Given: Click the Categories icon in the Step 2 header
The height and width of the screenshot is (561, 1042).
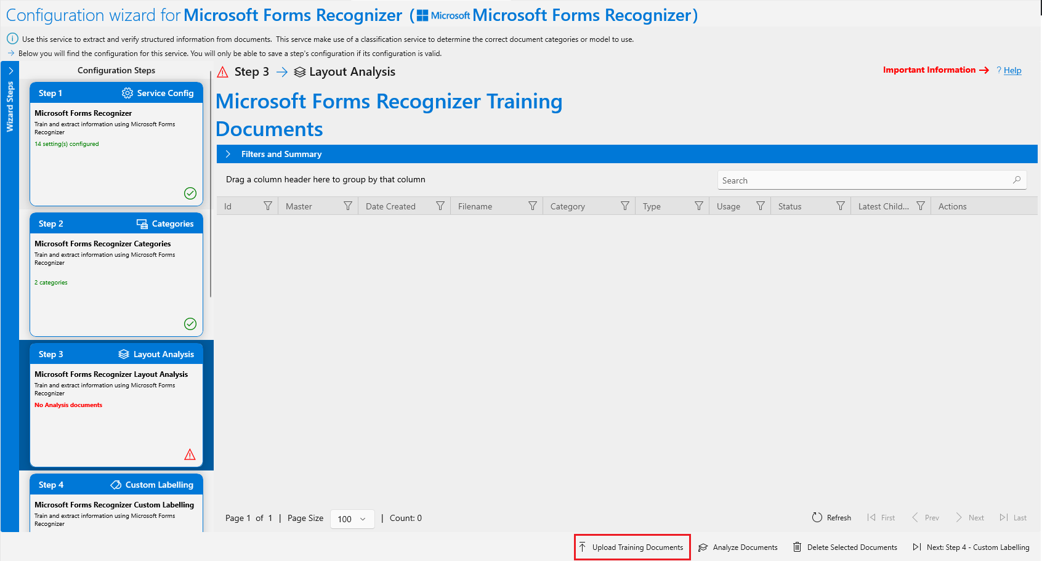Looking at the screenshot, I should tap(142, 224).
